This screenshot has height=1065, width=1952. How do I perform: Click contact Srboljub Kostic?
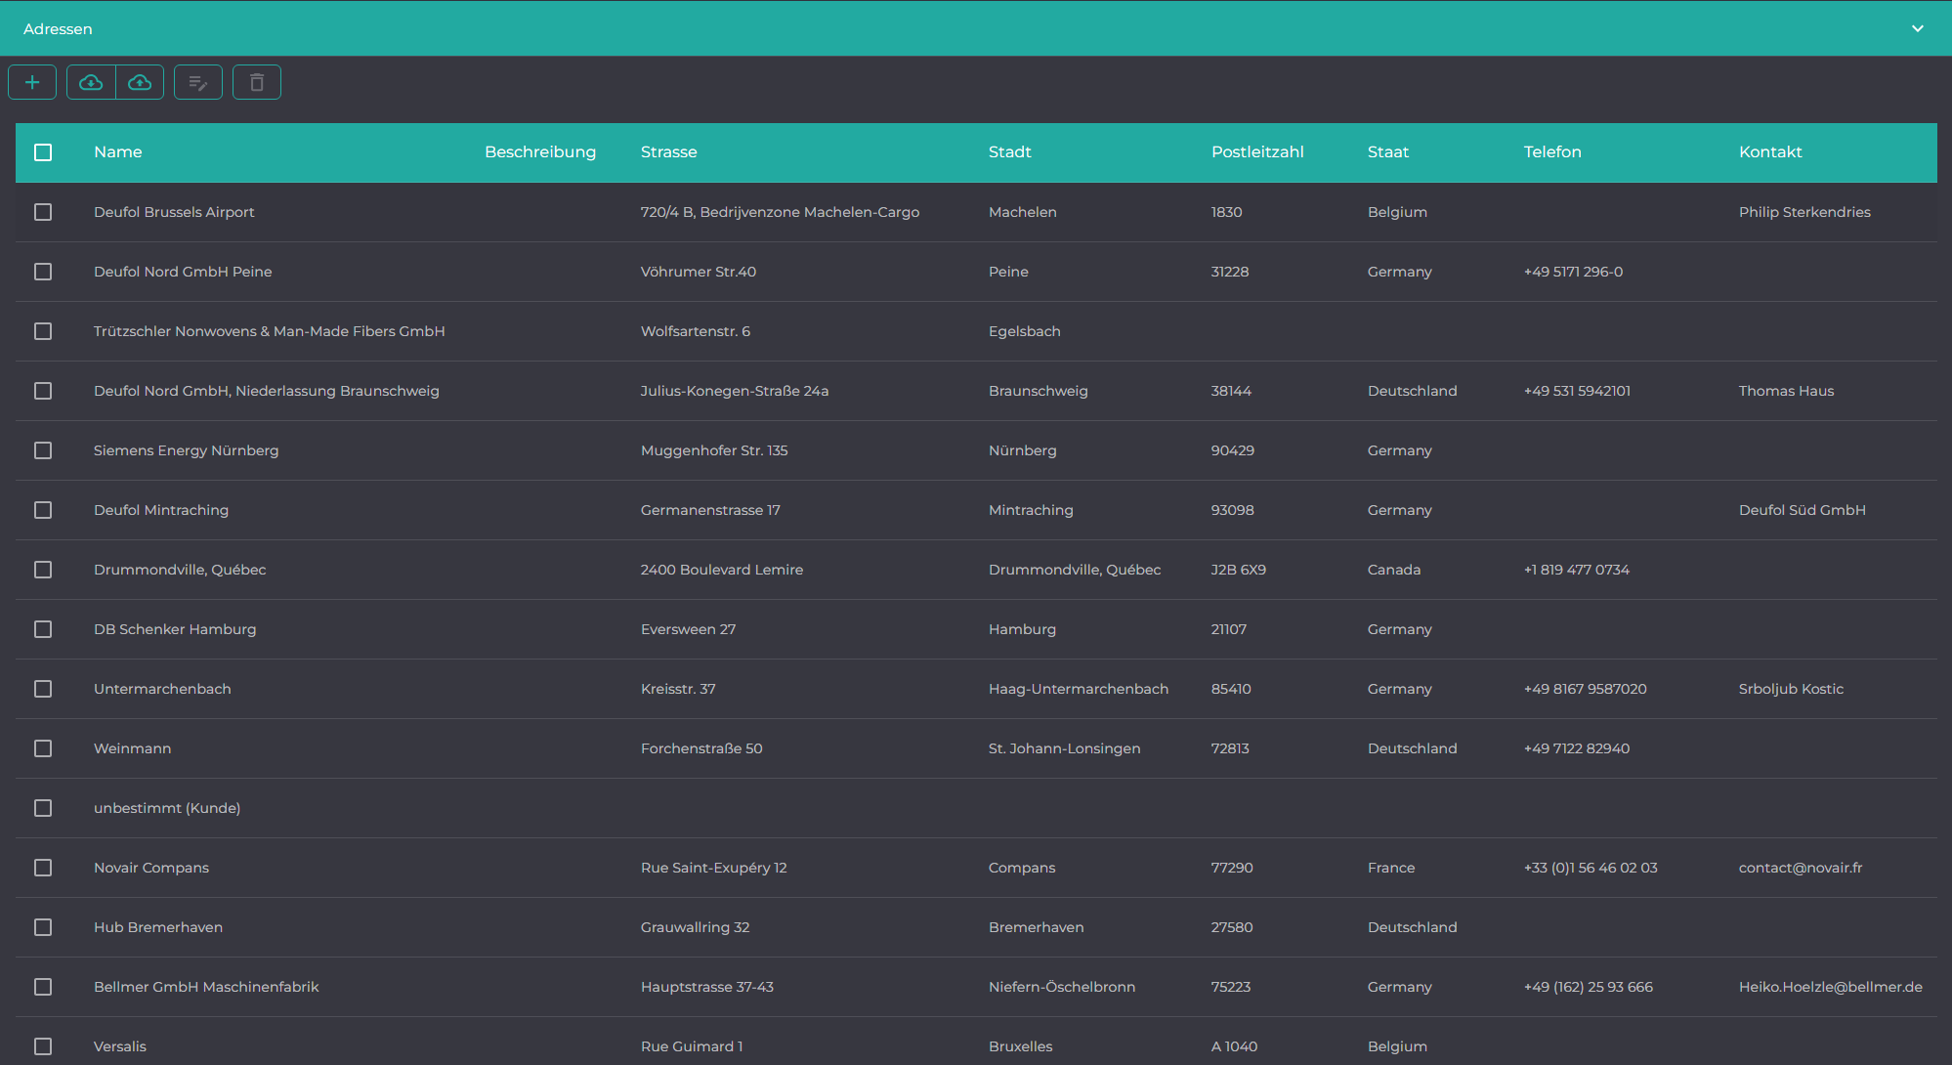tap(1791, 689)
